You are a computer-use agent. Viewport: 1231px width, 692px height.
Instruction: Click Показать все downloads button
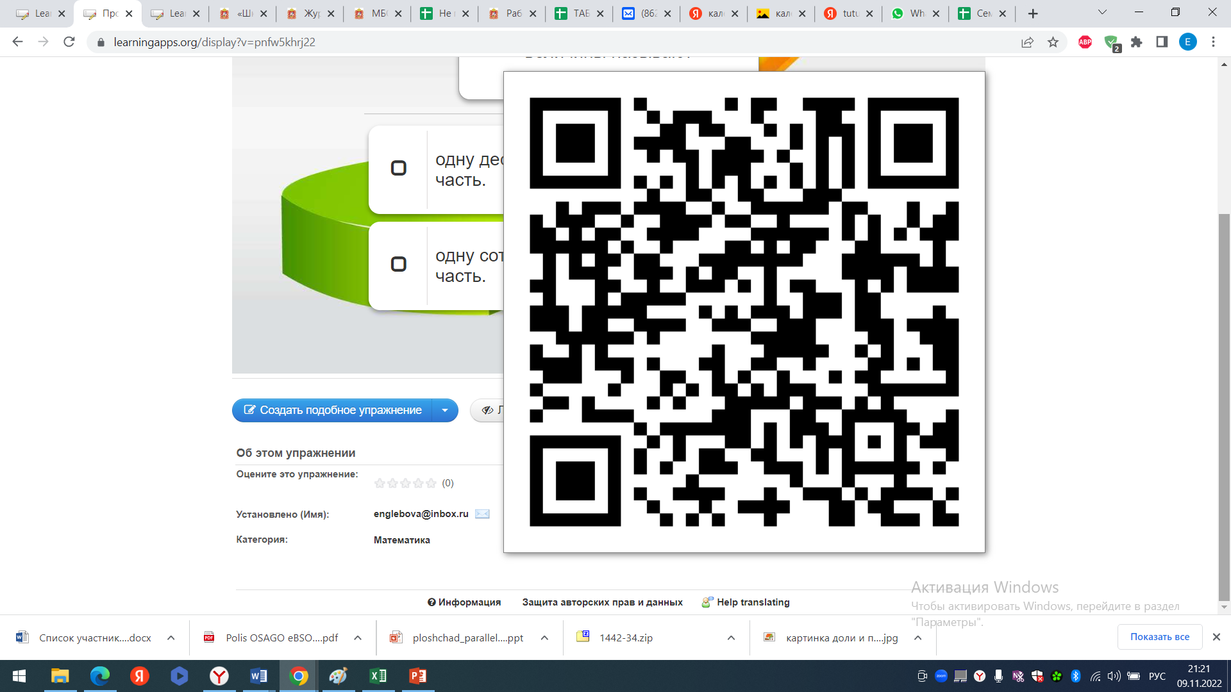click(1159, 637)
